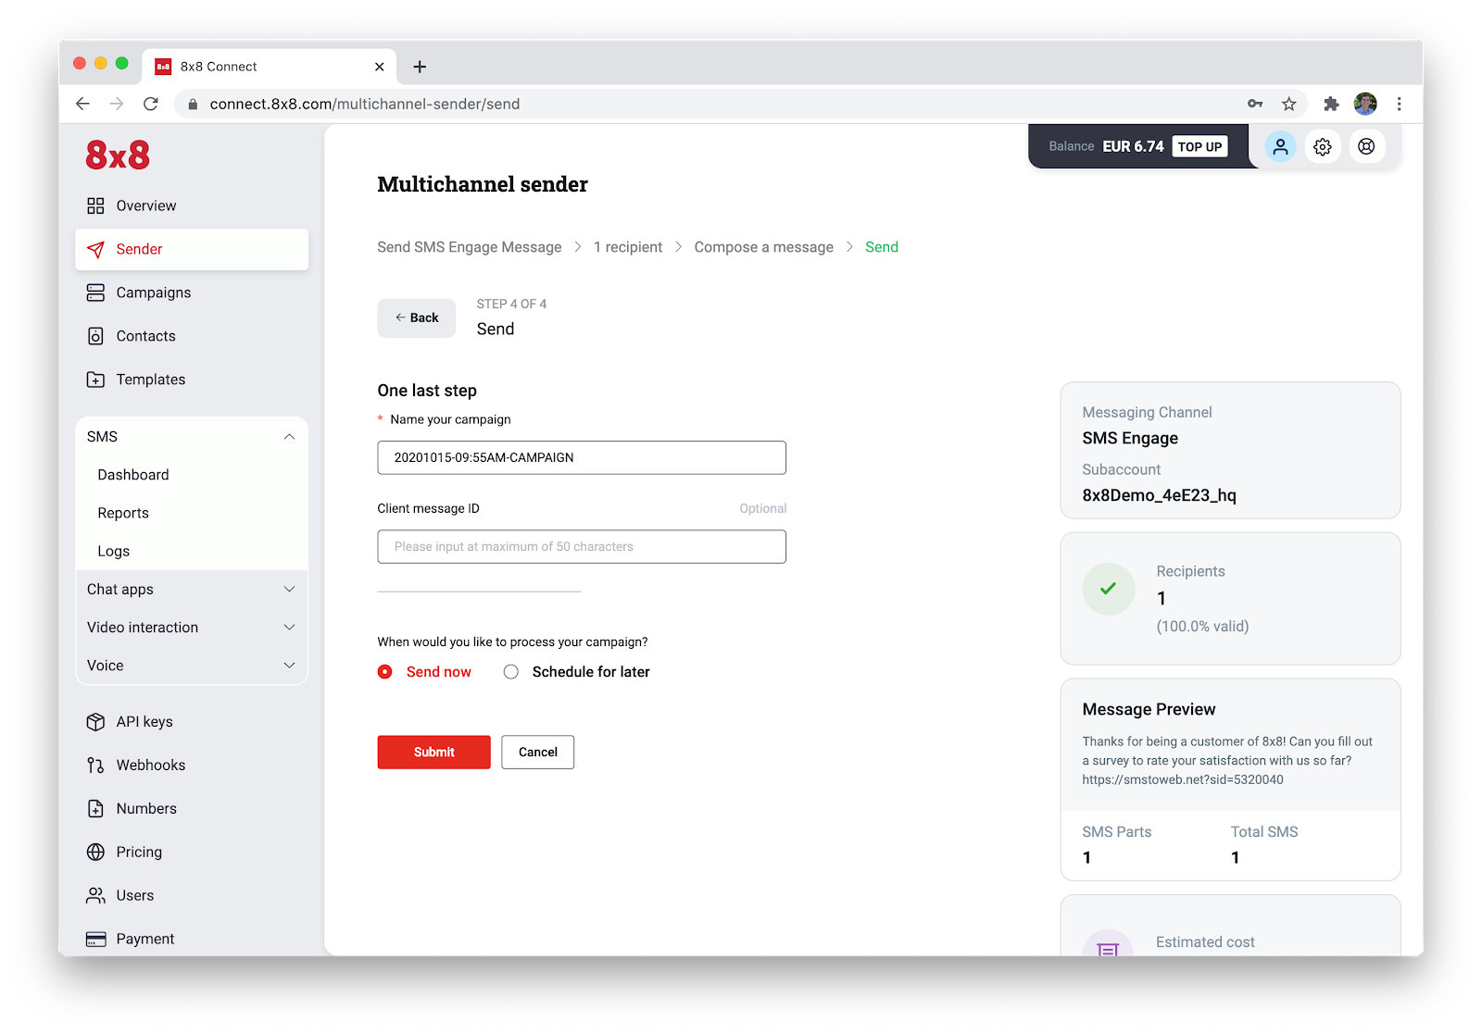This screenshot has height=1034, width=1482.
Task: Click the API keys cube icon
Action: pos(95,722)
